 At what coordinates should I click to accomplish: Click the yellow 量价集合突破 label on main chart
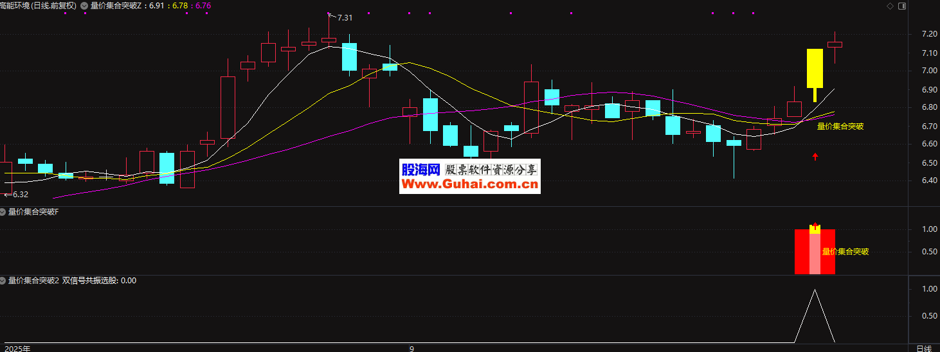[x=840, y=127]
